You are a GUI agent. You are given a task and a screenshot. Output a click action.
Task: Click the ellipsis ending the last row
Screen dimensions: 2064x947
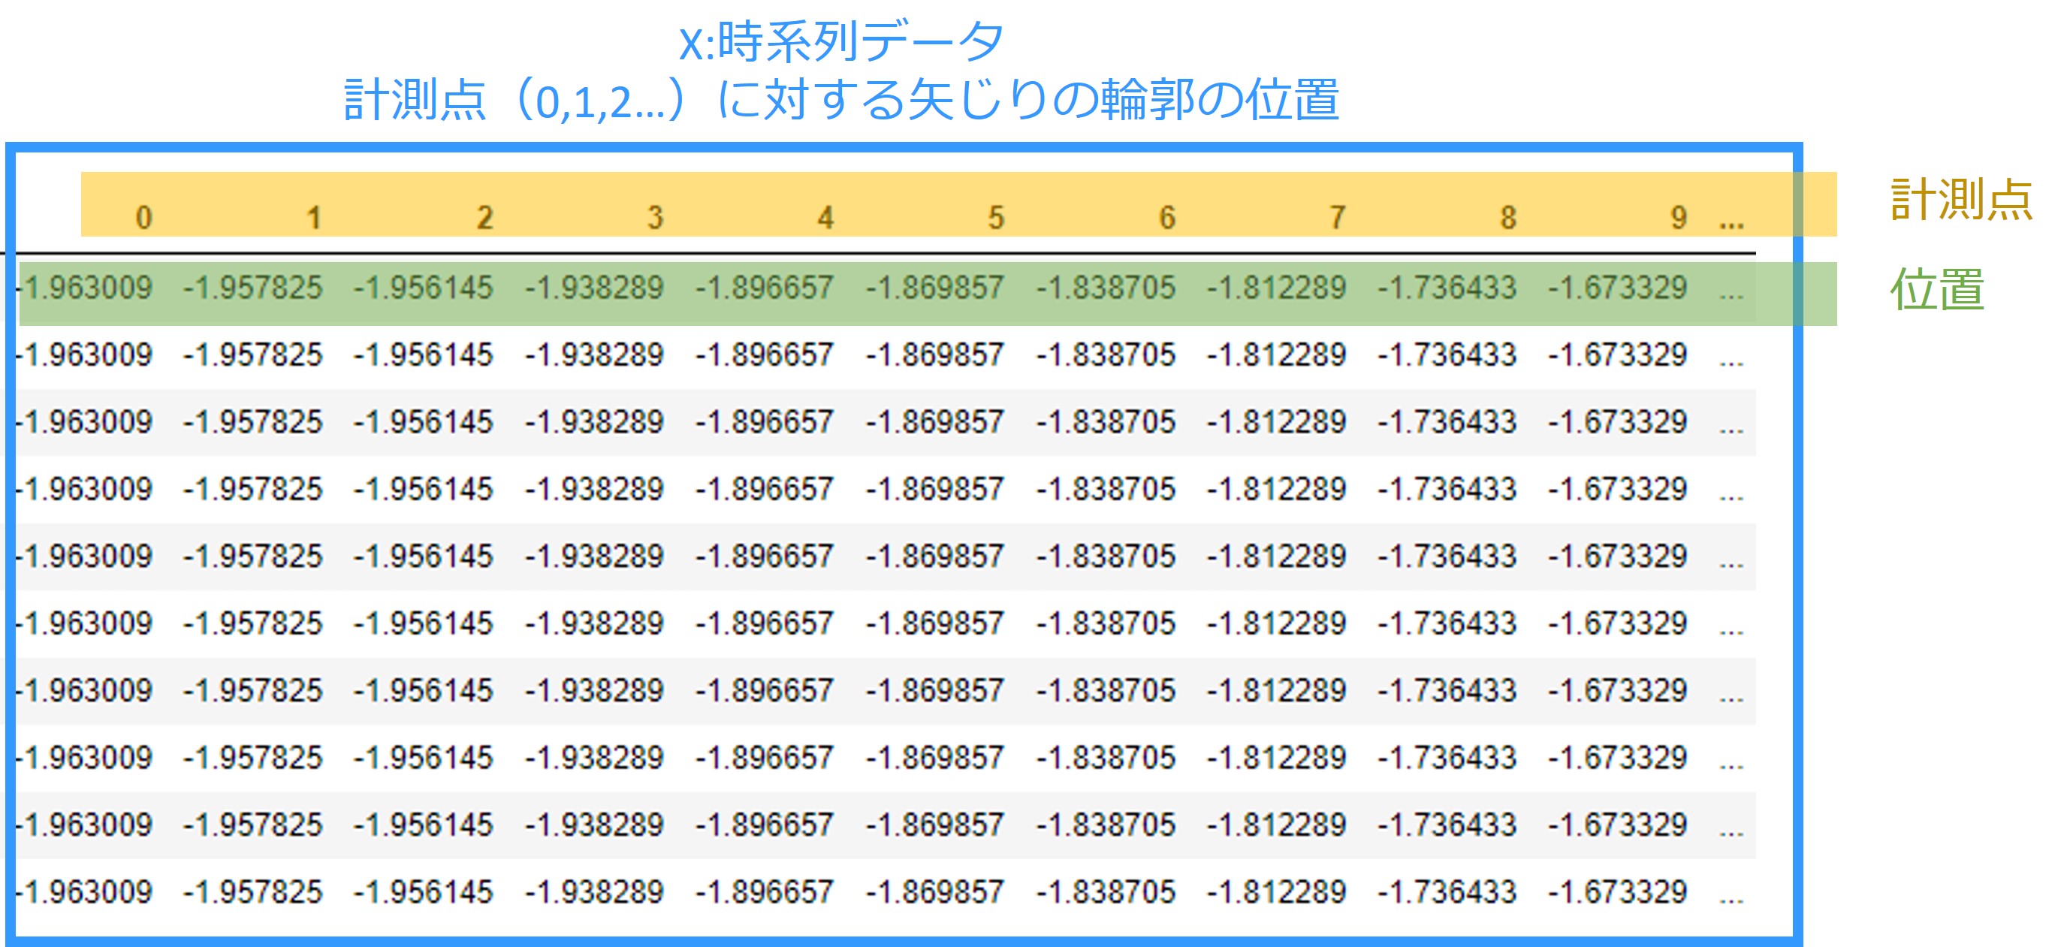[1731, 897]
